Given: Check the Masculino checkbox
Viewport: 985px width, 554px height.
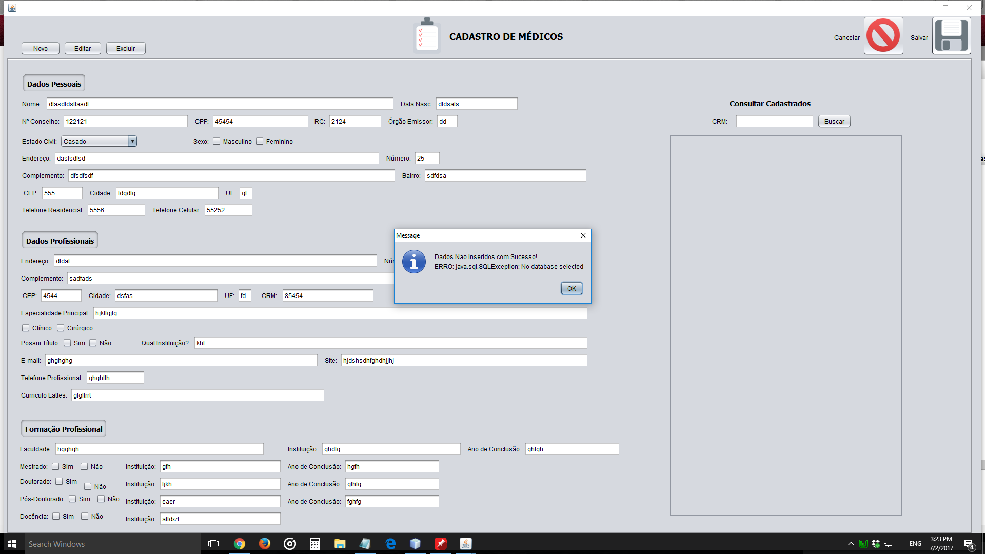Looking at the screenshot, I should tap(216, 142).
